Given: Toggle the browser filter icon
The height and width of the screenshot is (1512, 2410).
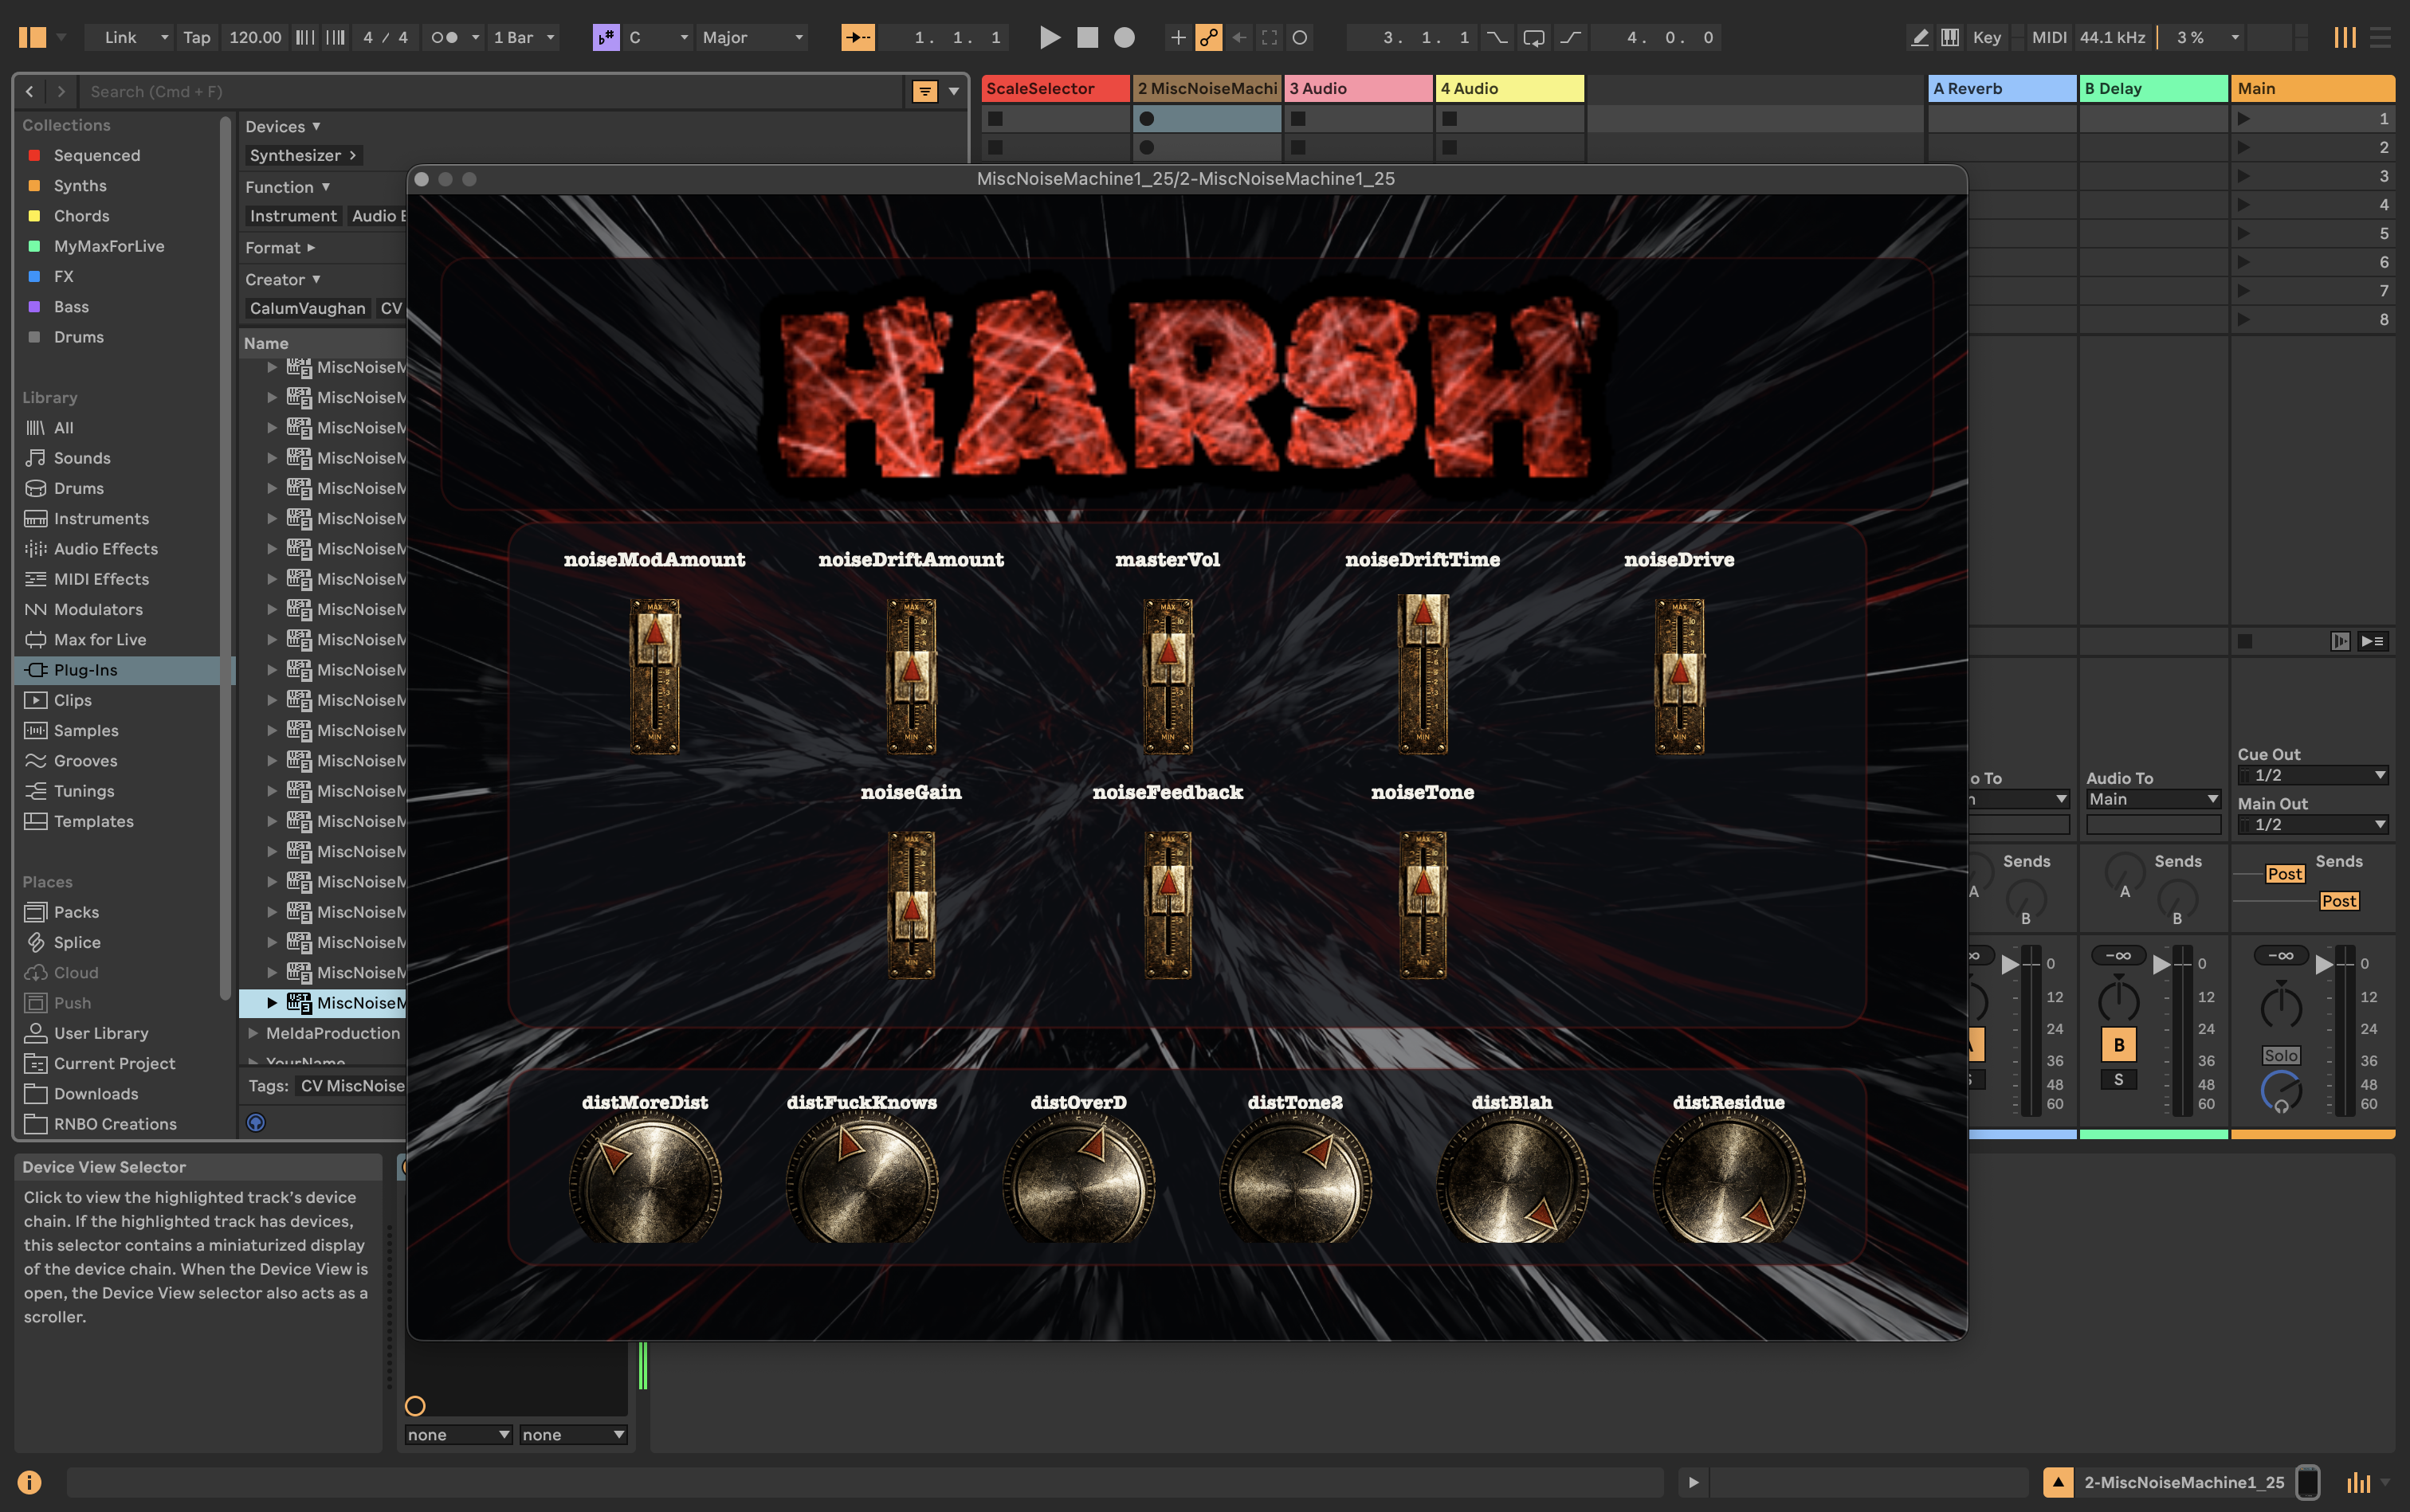Looking at the screenshot, I should [924, 92].
